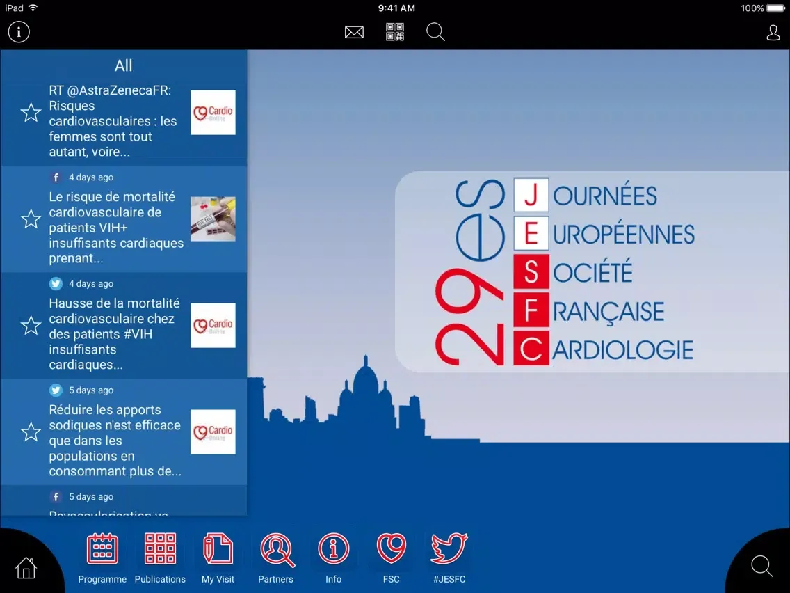Tap the 29es JESFC congress banner
The image size is (790, 593).
pyautogui.click(x=592, y=271)
